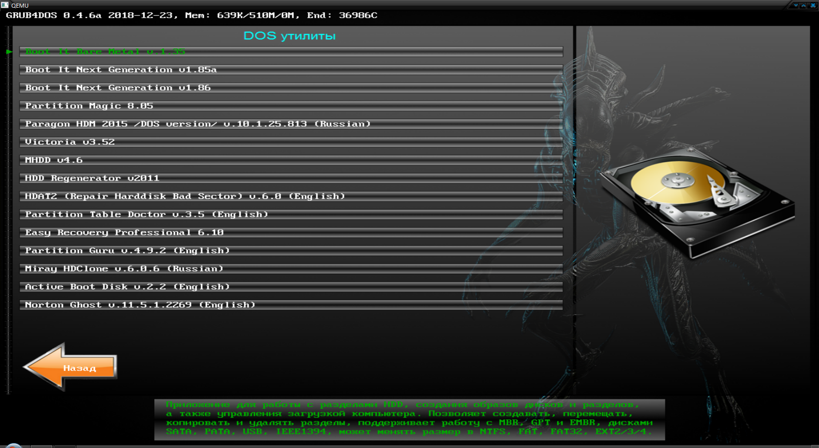Screen dimensions: 819x448
Task: Select MHDD v4.6 entry
Action: click(54, 160)
